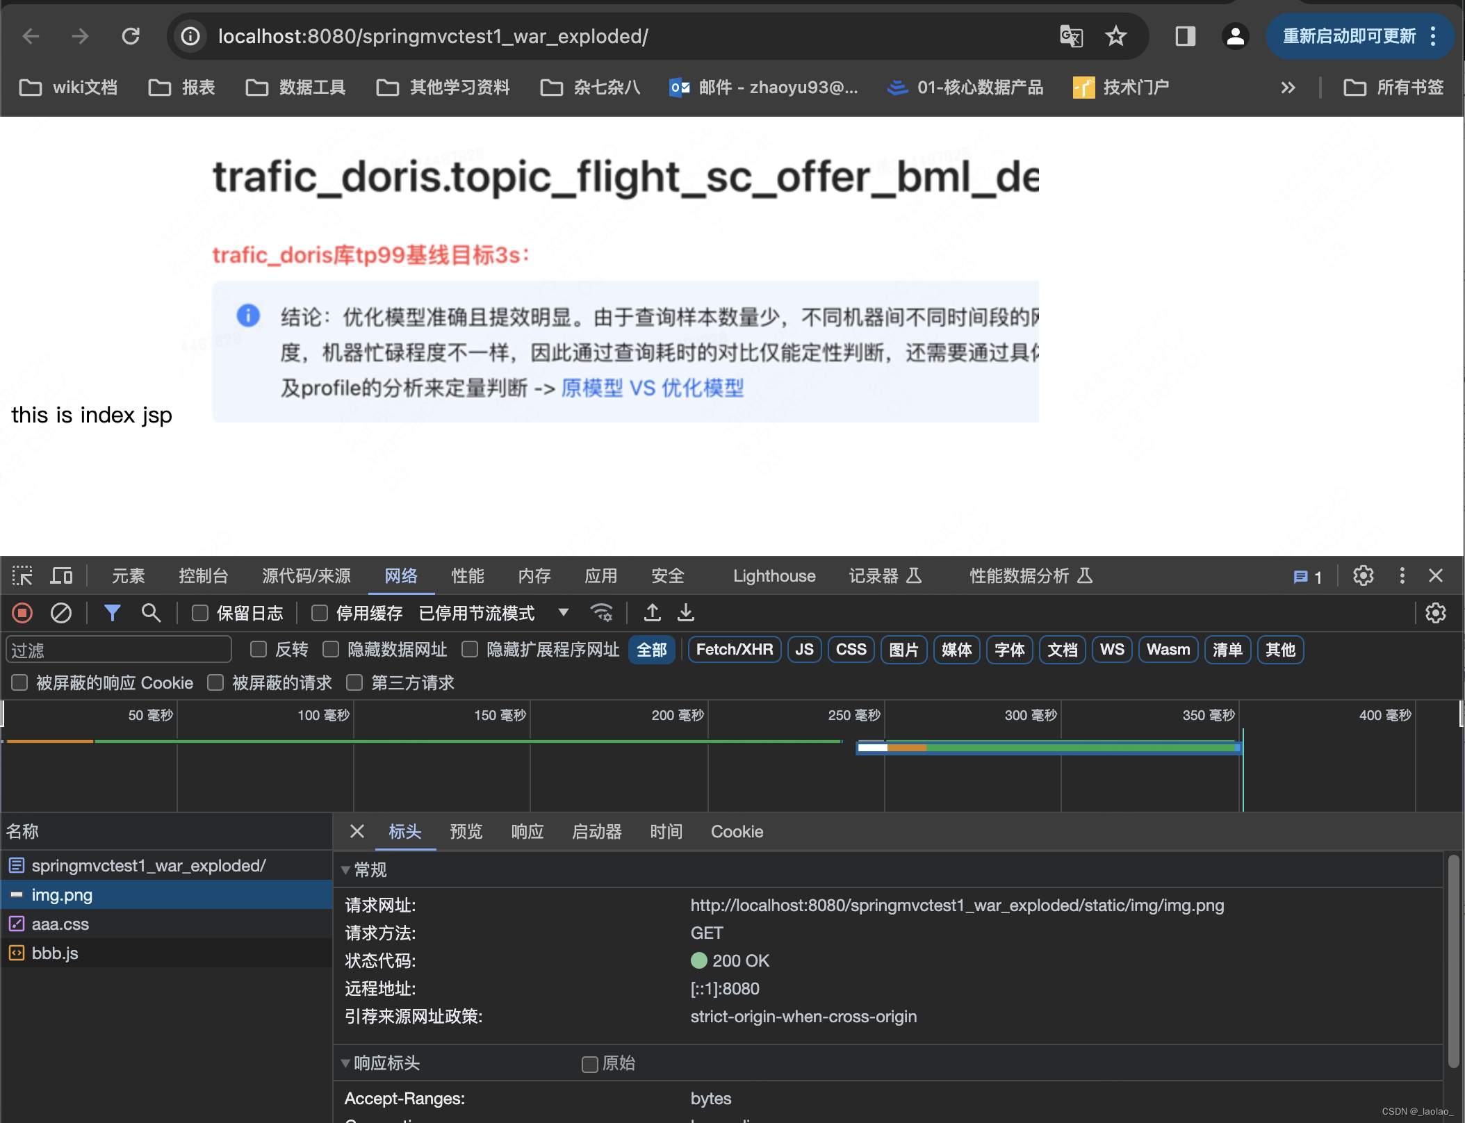Screen dimensions: 1465x1123
Task: Enable 停用缓存 checkbox
Action: [x=320, y=613]
